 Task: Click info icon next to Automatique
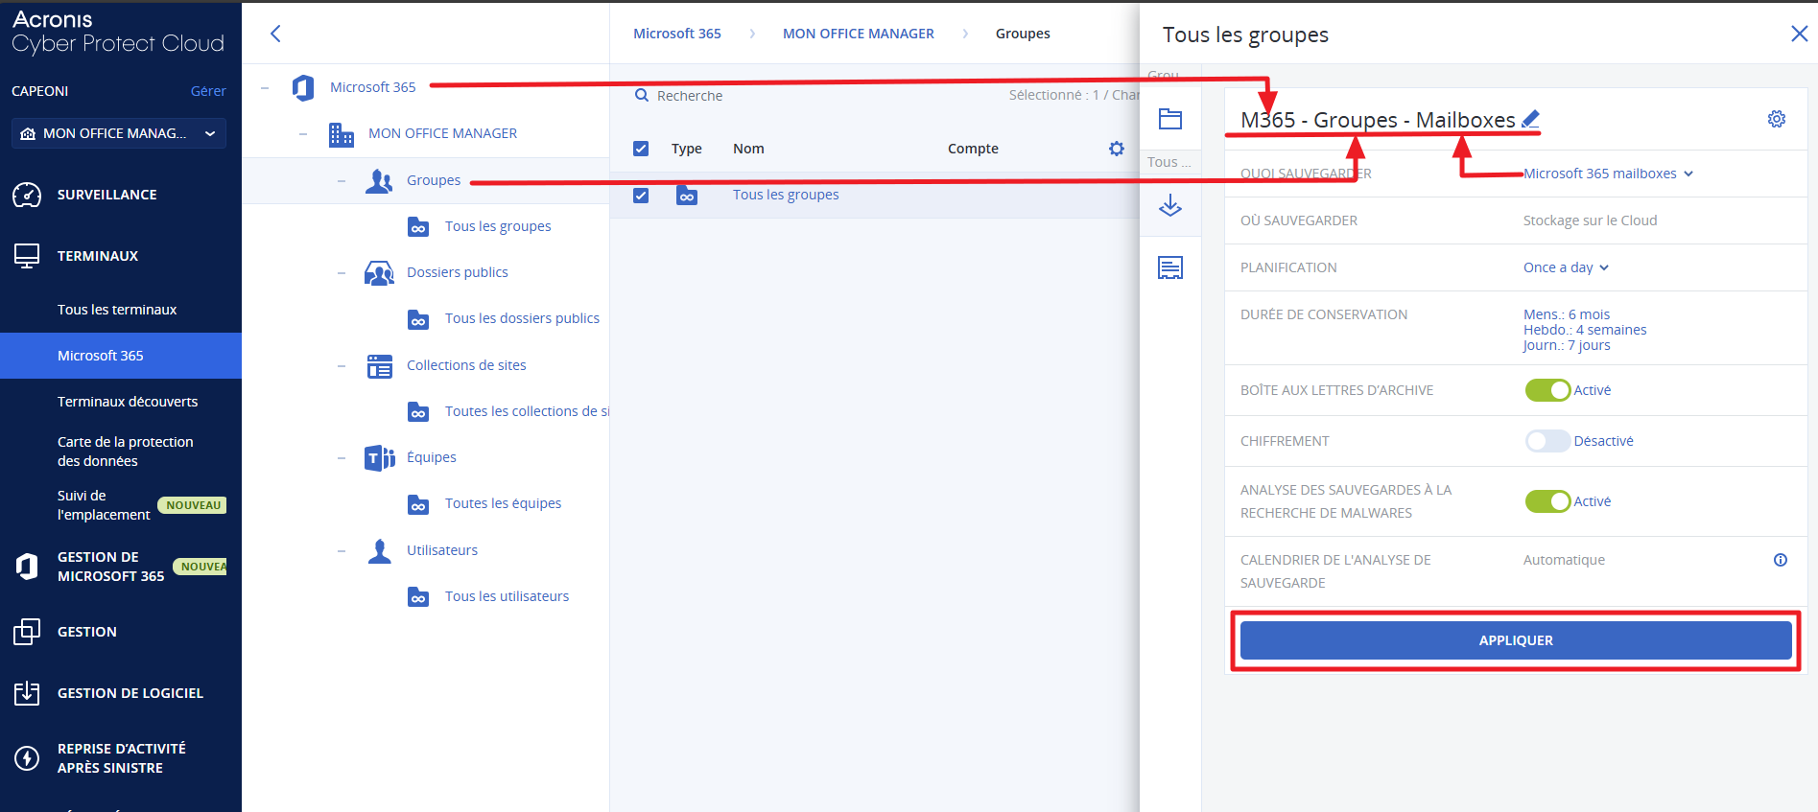pyautogui.click(x=1781, y=560)
